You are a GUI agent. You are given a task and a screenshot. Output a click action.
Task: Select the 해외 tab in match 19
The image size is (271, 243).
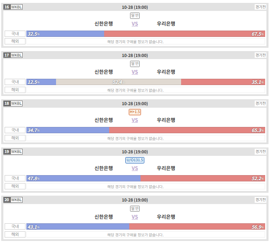coord(15,186)
